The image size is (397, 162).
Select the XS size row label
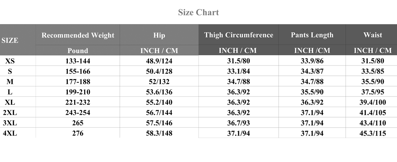click(10, 61)
